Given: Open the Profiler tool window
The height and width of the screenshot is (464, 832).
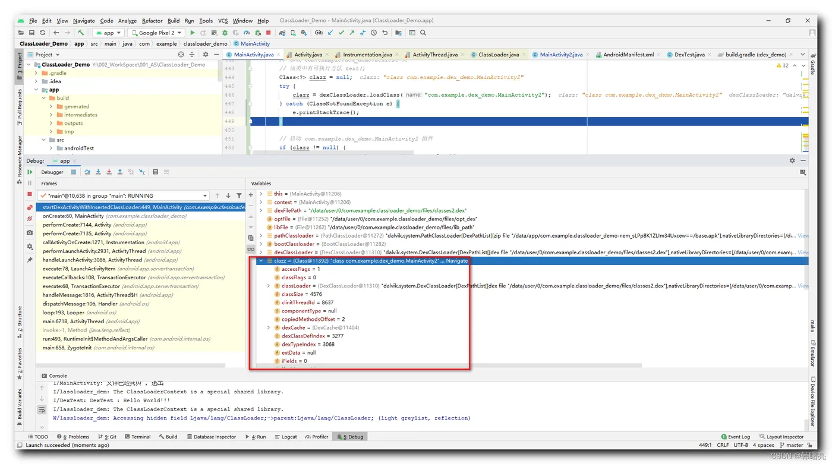Looking at the screenshot, I should [316, 437].
